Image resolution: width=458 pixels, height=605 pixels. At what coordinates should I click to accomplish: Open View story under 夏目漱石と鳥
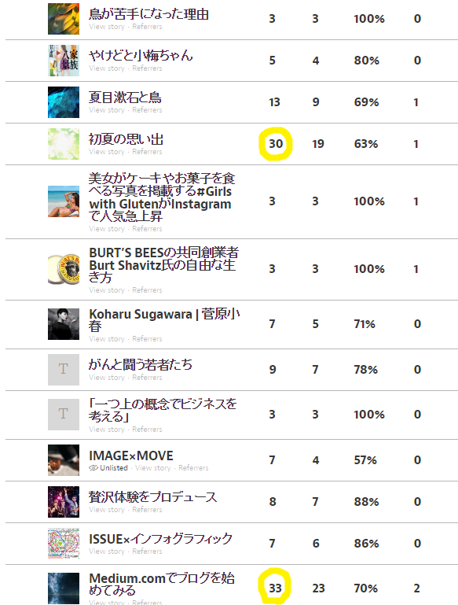point(107,110)
